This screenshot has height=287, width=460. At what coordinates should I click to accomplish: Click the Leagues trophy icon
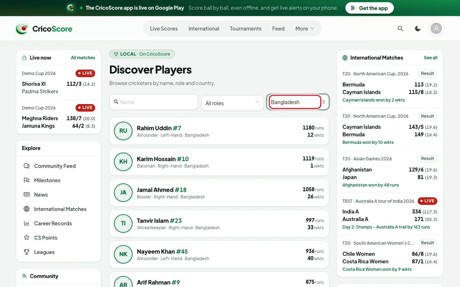point(26,252)
